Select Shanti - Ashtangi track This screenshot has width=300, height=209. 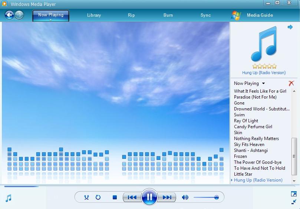[251, 150]
